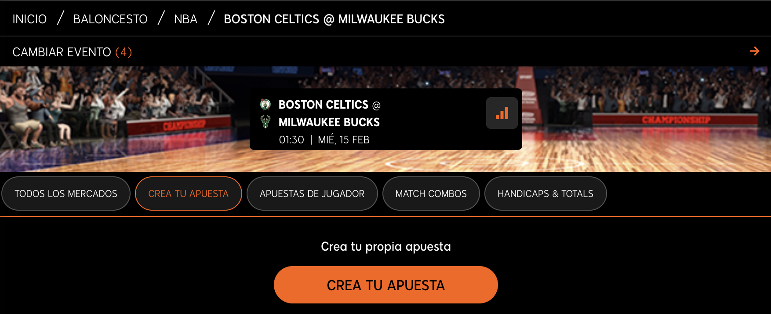Click the Crea tu propia apuesta heading
The image size is (771, 314).
click(386, 247)
